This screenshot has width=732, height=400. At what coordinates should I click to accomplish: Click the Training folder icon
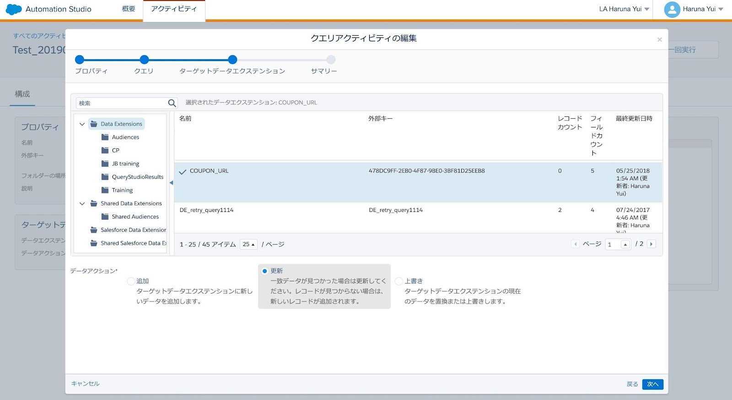[105, 190]
